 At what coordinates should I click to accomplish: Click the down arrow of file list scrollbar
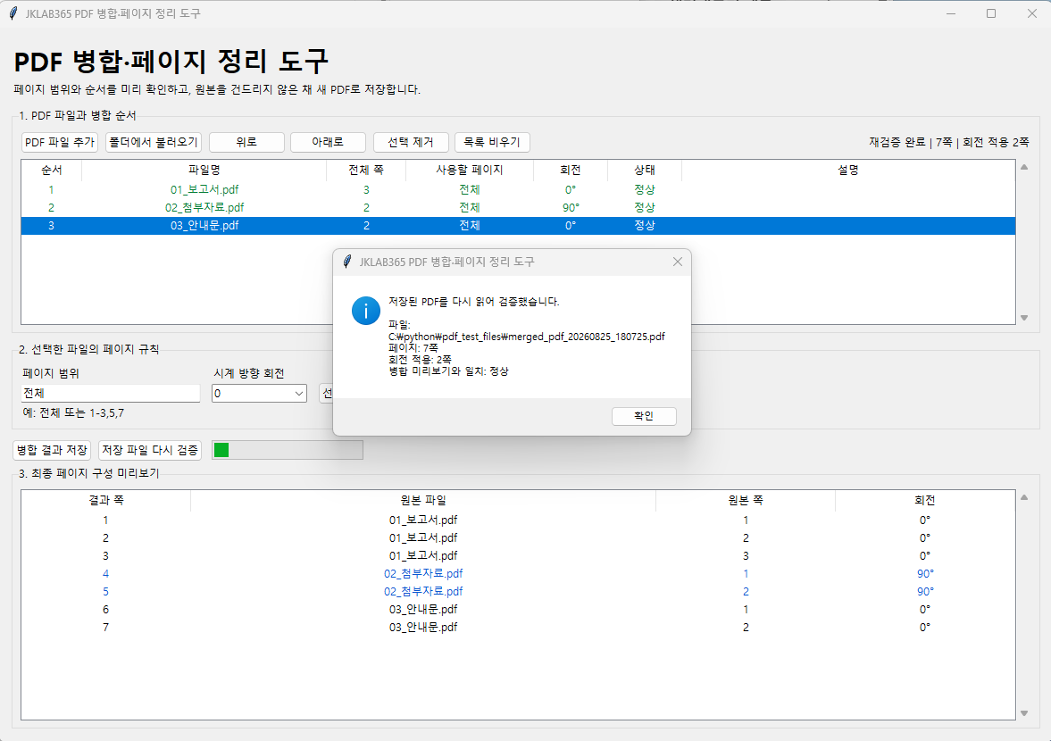1024,318
